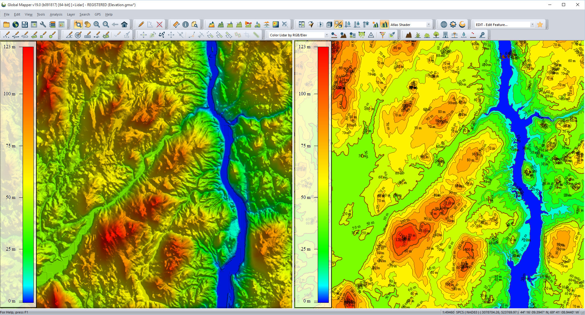Screen dimensions: 585x315
Task: Click the red X delete feature icon
Action: click(x=159, y=25)
